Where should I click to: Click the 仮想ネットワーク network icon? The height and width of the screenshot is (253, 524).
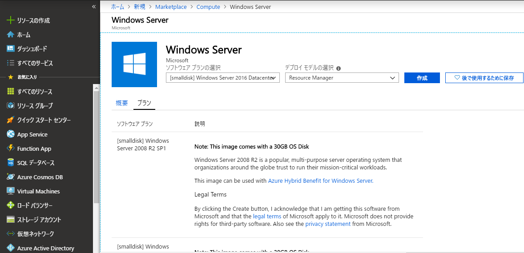[11, 233]
